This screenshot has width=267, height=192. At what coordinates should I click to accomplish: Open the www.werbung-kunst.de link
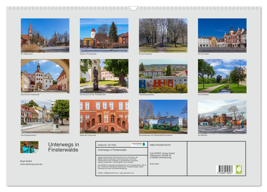(31, 164)
